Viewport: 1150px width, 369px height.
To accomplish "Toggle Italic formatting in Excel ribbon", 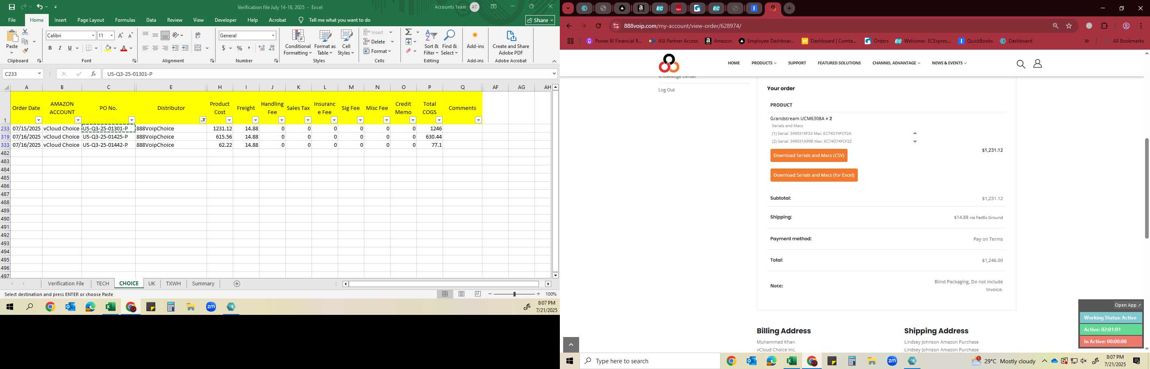I will 60,48.
